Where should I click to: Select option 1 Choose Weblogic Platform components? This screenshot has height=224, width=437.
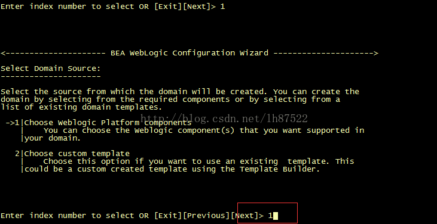tap(108, 123)
